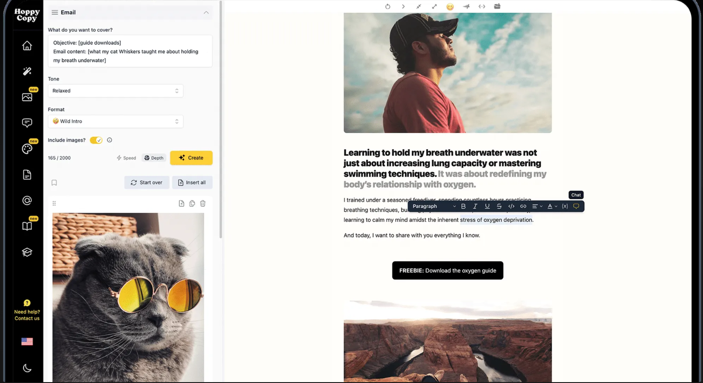
Task: Select Depth generation mode
Action: [154, 158]
